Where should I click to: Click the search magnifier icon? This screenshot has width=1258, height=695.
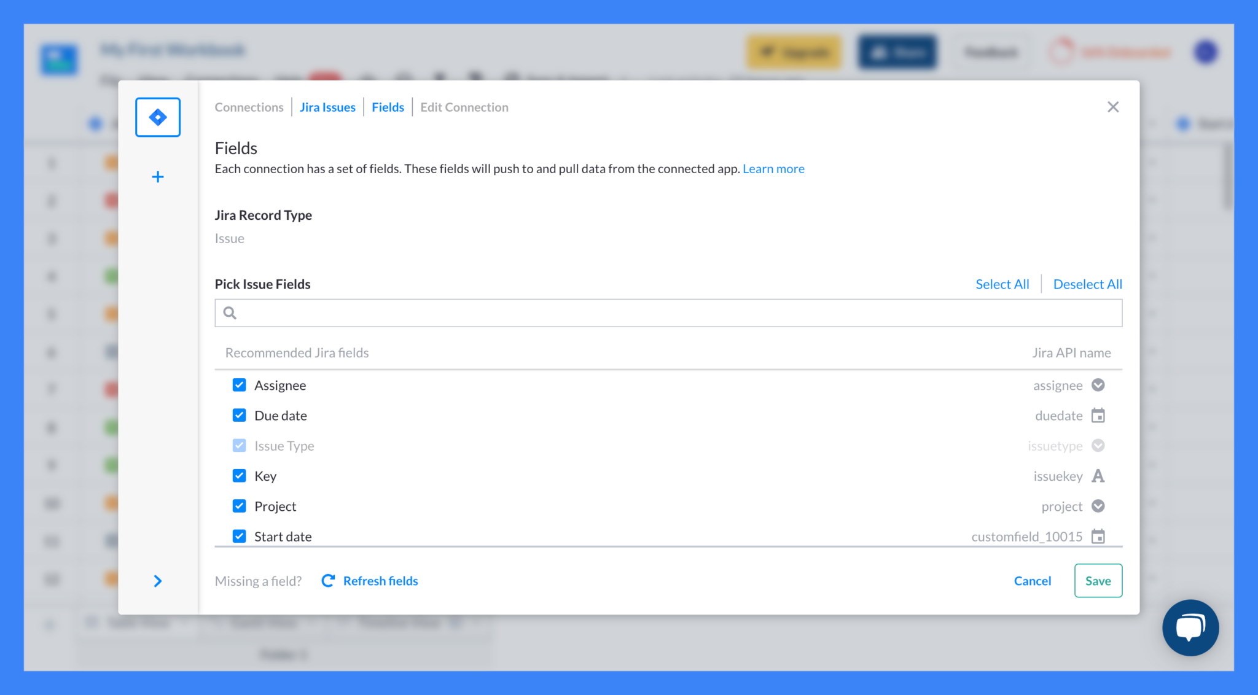coord(230,313)
